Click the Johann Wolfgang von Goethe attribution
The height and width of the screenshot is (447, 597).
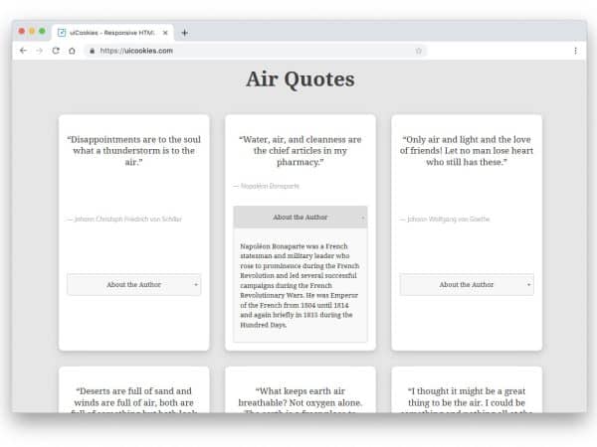coord(445,219)
